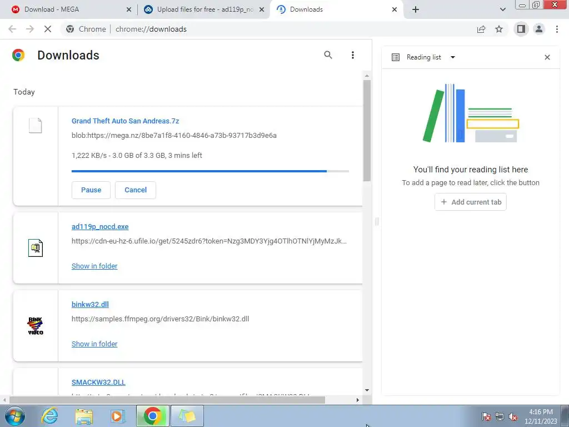Click the scroll down arrow

(x=367, y=390)
